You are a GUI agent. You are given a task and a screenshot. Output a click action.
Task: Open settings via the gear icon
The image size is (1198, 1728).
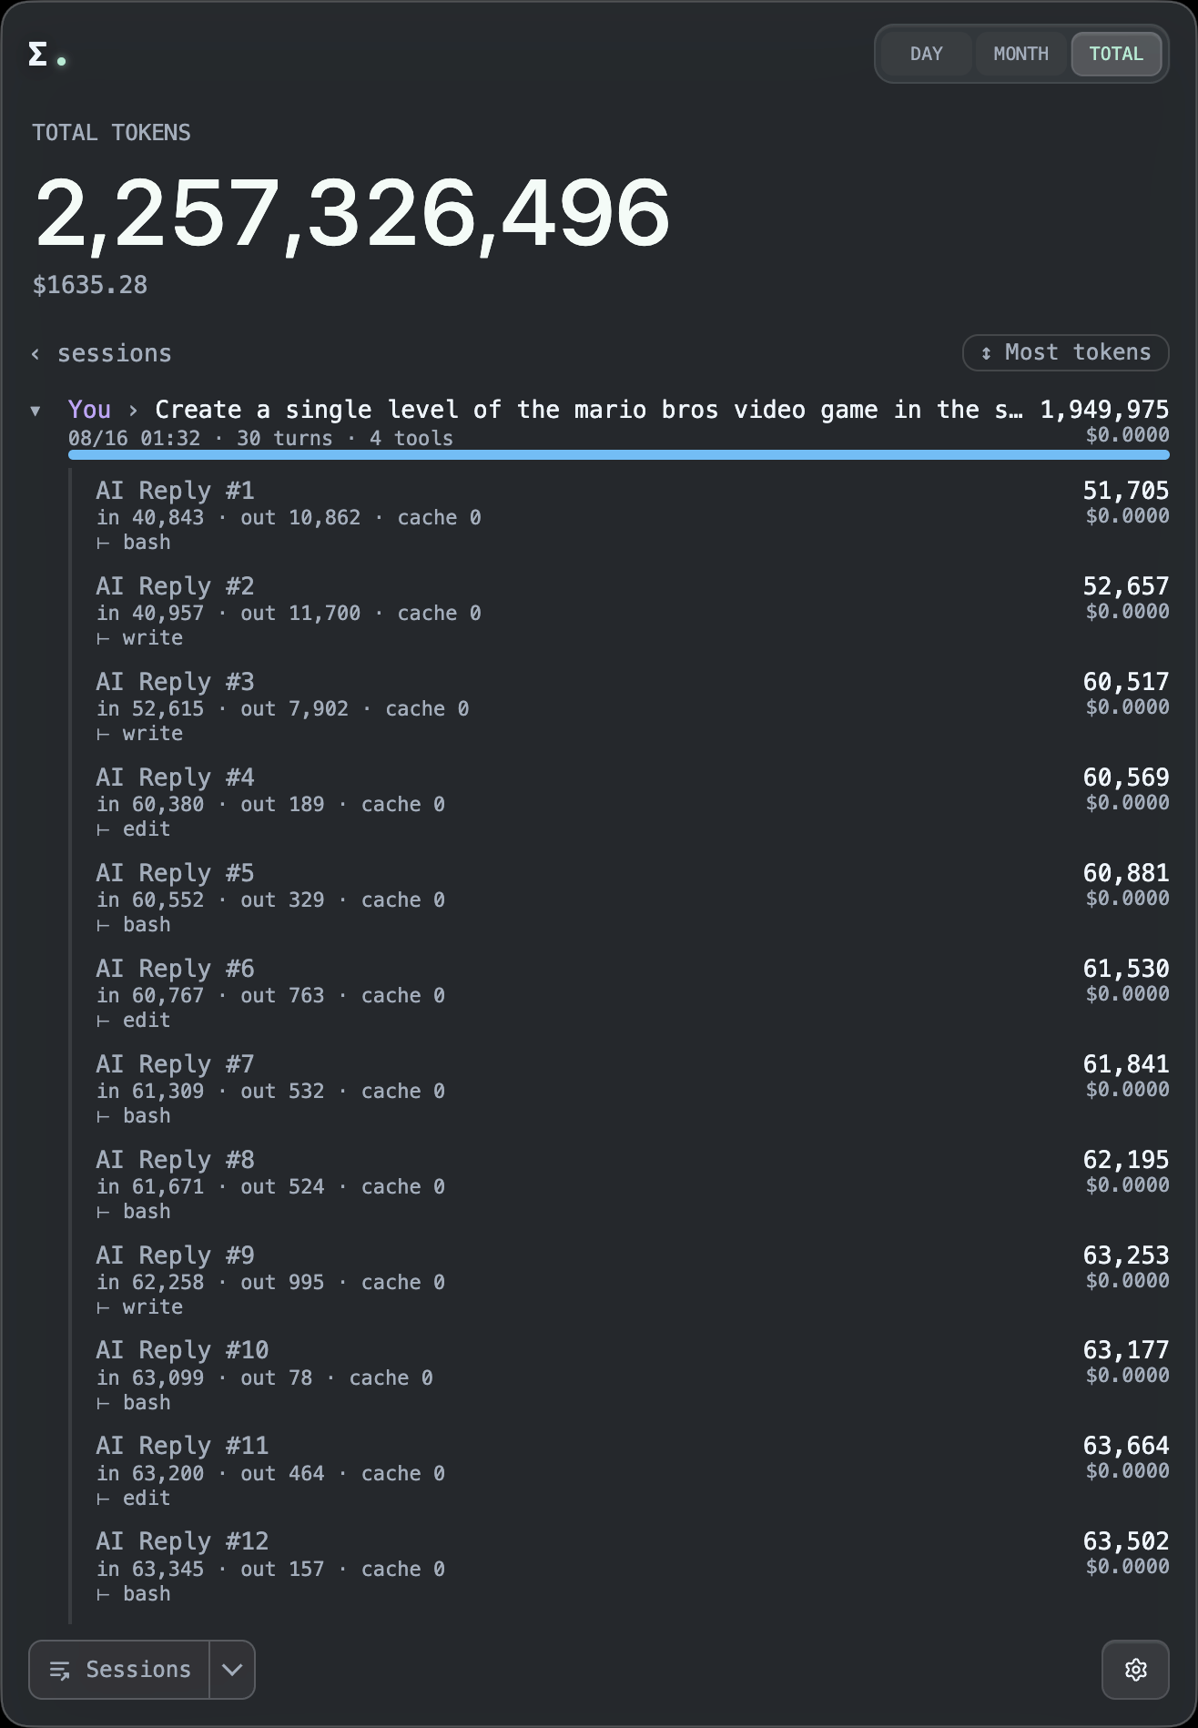point(1135,1669)
